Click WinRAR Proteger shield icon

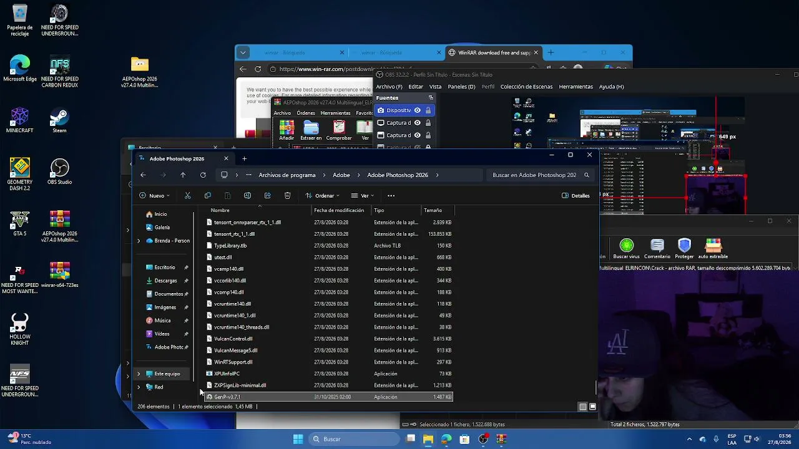tap(684, 248)
